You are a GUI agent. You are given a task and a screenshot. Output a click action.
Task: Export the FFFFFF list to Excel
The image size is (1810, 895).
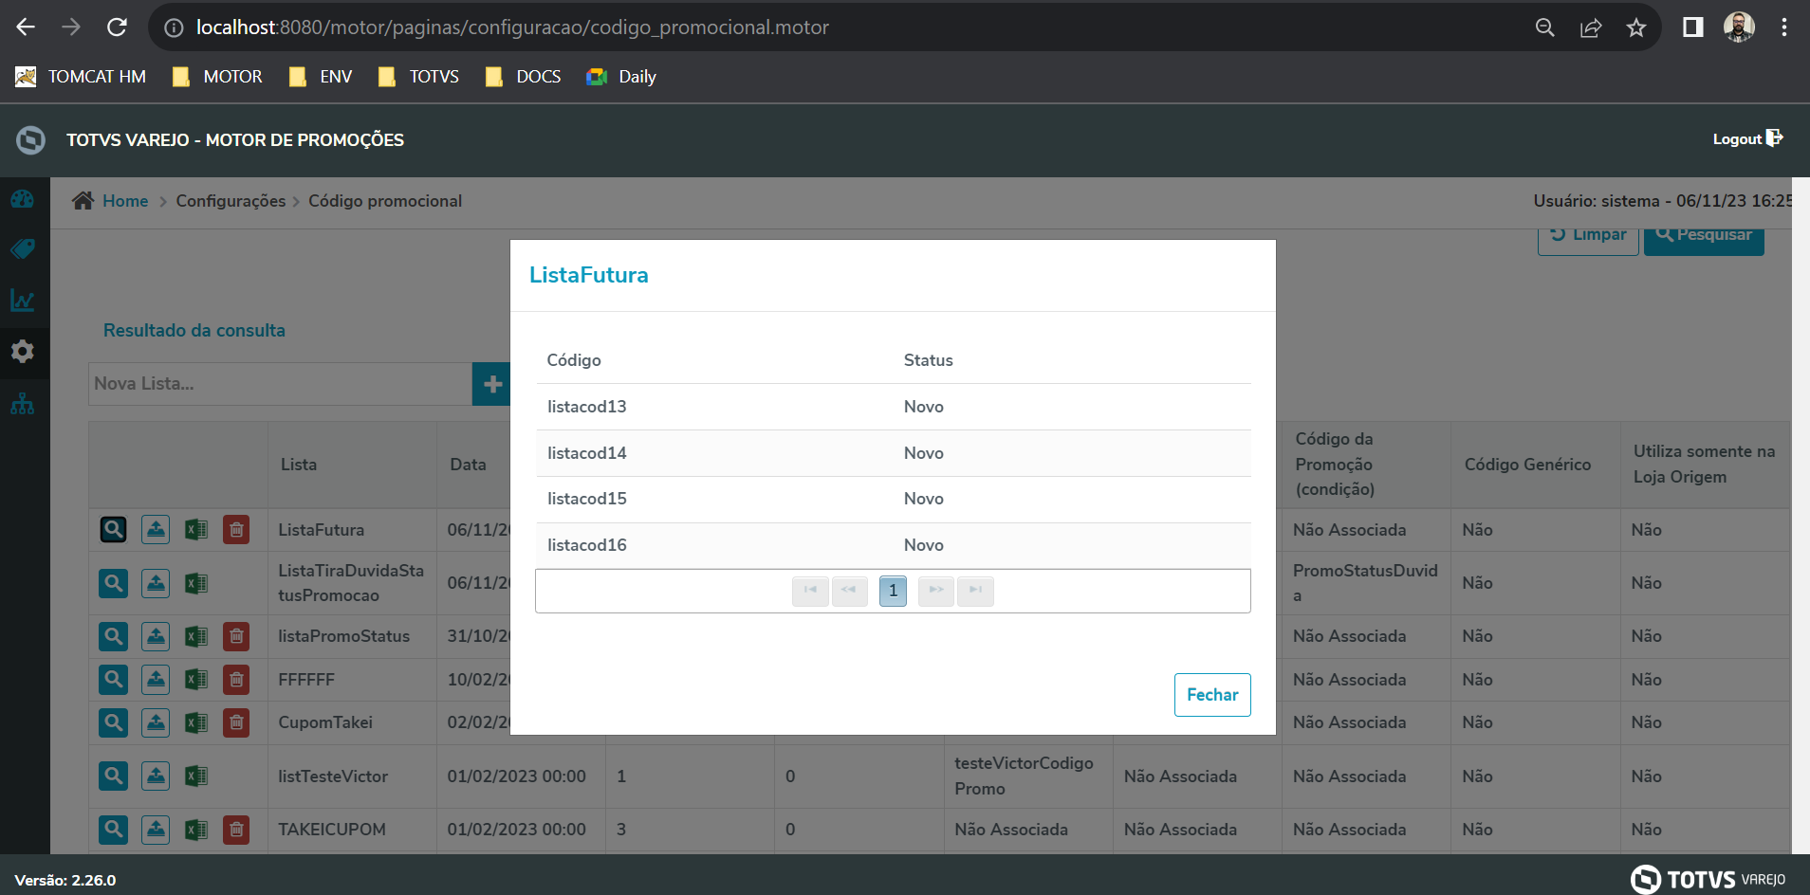click(196, 679)
